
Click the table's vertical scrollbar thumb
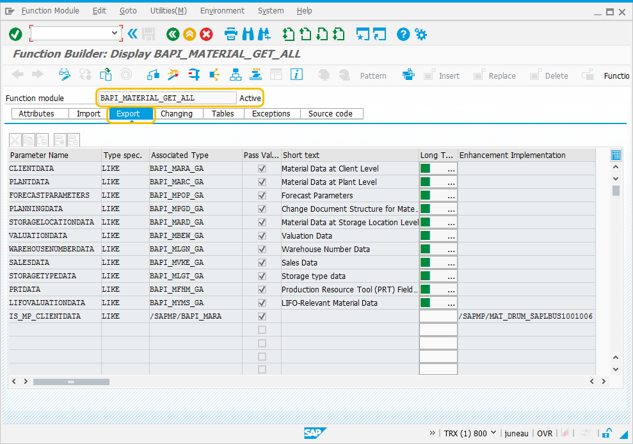click(x=616, y=191)
